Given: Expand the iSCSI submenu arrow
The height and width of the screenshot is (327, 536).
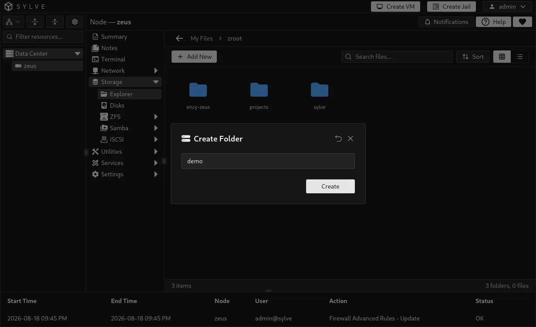Looking at the screenshot, I should (x=156, y=139).
